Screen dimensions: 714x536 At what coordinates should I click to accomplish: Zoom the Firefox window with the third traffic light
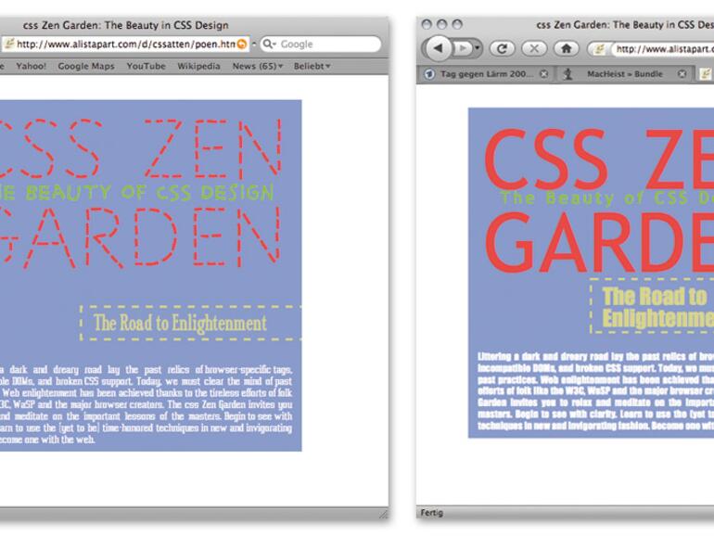[x=457, y=25]
